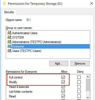95x100 pixels.
Task: Switch to the Security tab
Action: (x=9, y=12)
